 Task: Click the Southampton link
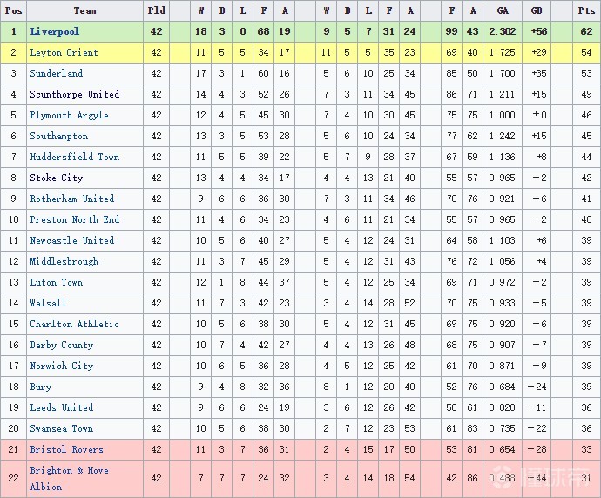coord(58,136)
